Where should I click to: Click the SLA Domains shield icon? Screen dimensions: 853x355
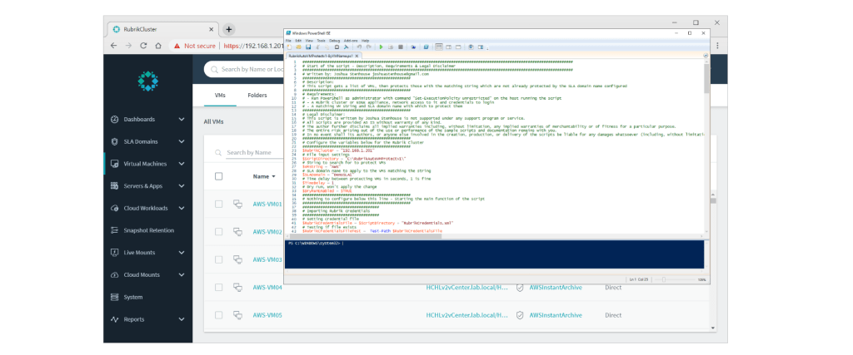114,141
